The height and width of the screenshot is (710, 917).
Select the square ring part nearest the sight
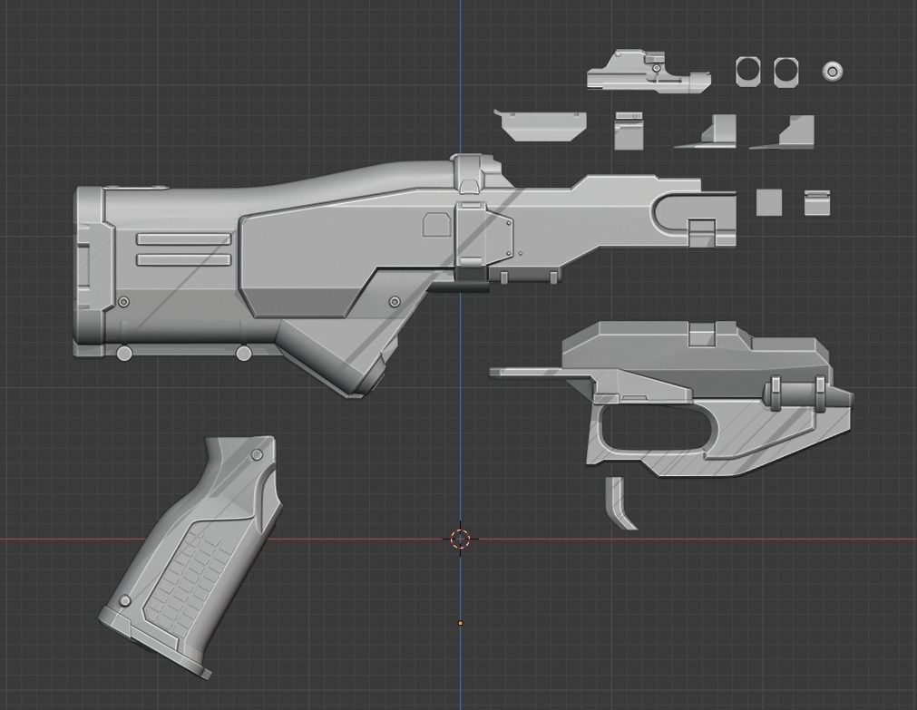tap(748, 72)
